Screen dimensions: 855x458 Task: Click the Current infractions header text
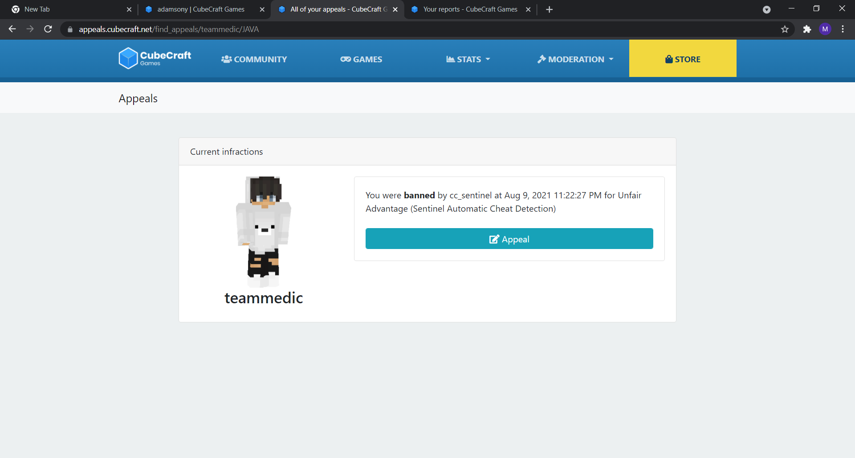click(226, 152)
